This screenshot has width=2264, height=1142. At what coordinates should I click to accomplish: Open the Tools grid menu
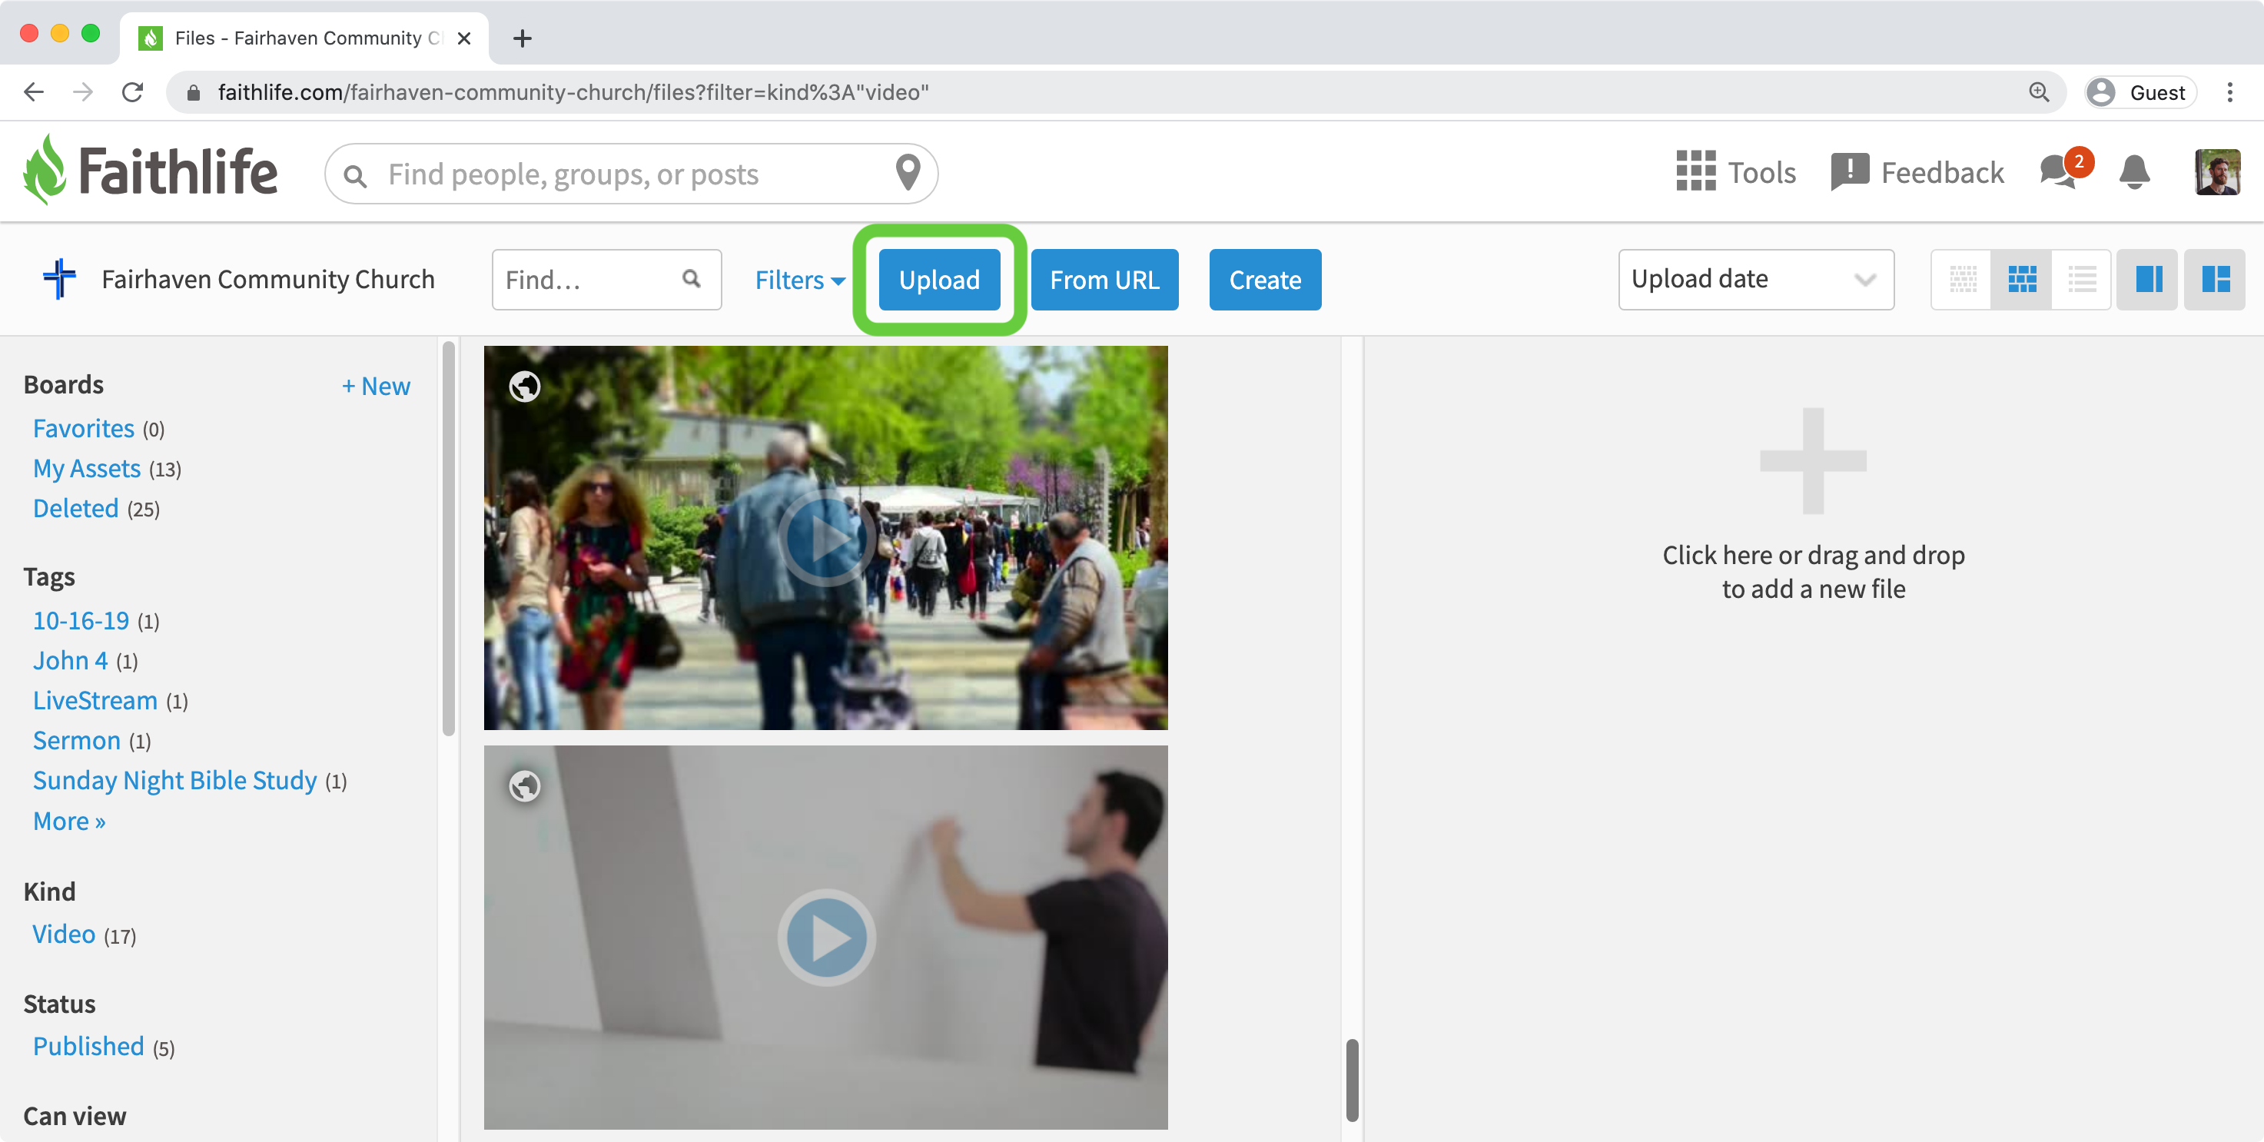pos(1736,172)
